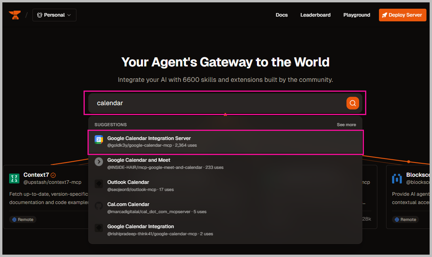Click the Google Calendar icon in suggestions
The height and width of the screenshot is (257, 432).
tap(99, 140)
